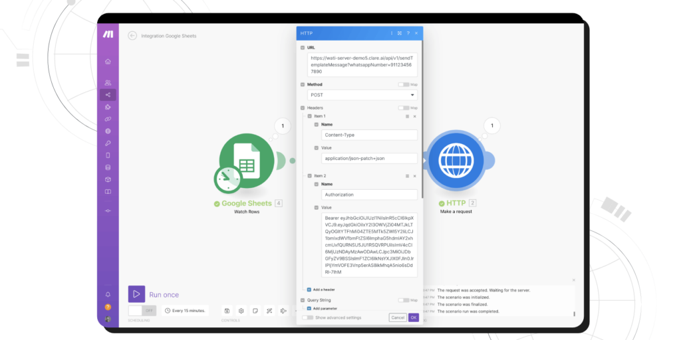681x340 pixels.
Task: Toggle the scheduling OFF switch
Action: [142, 311]
